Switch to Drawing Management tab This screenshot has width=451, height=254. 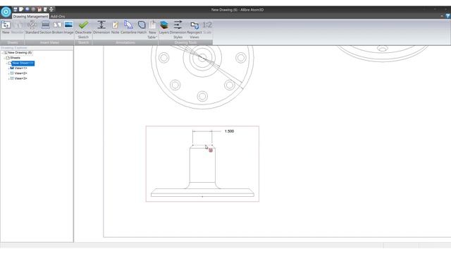(30, 16)
